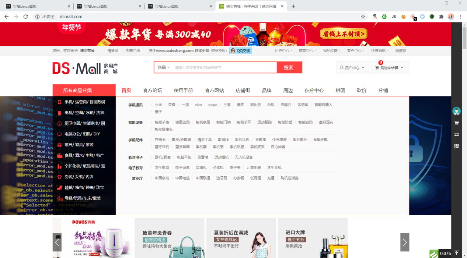The image size is (467, 258).
Task: Open 品牌 navigation item
Action: [266, 91]
